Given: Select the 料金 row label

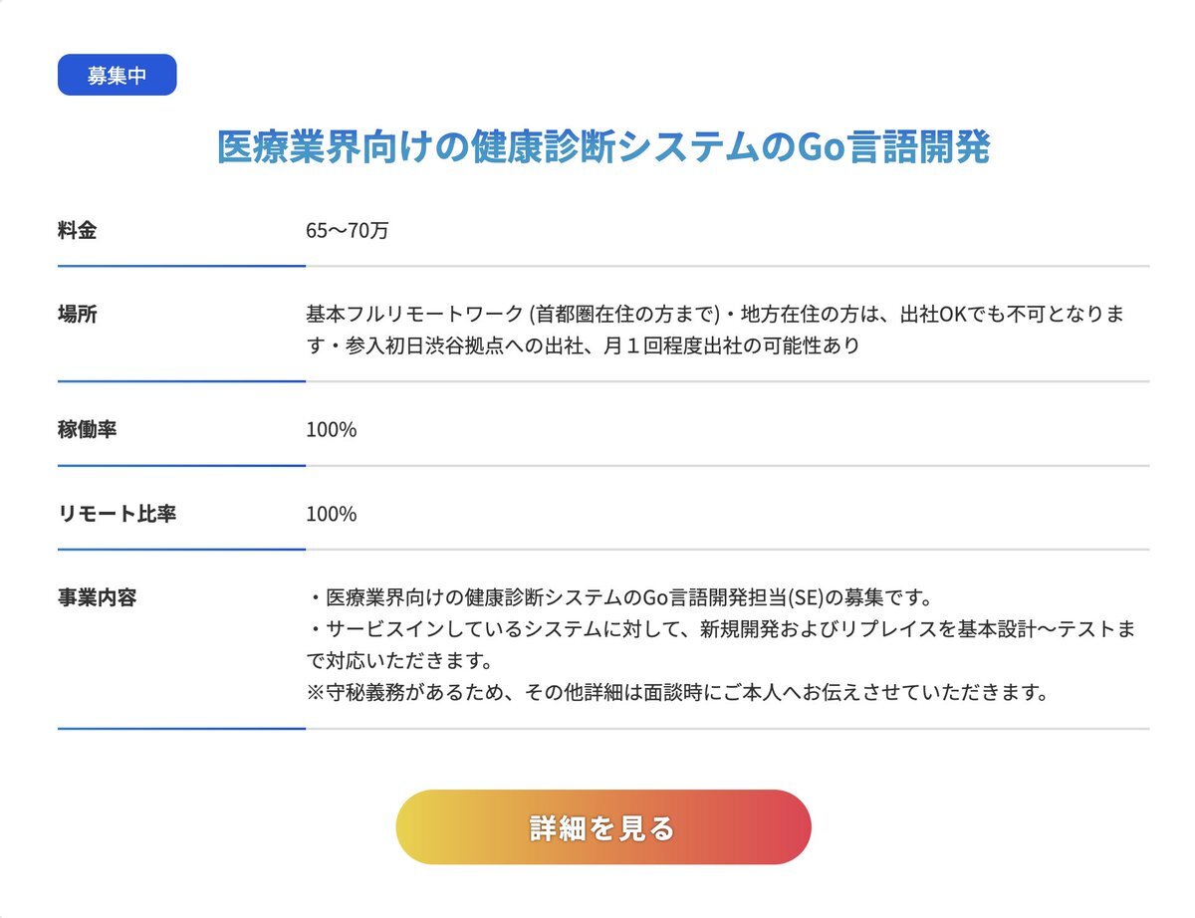Looking at the screenshot, I should [78, 231].
